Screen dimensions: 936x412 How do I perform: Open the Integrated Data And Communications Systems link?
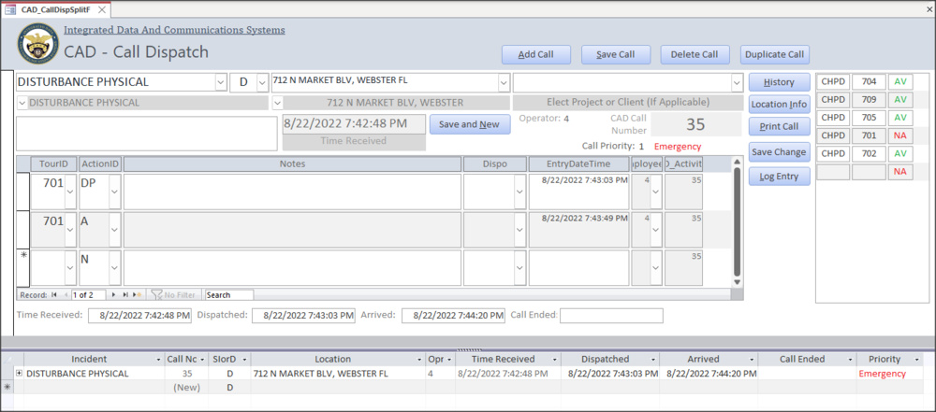174,30
